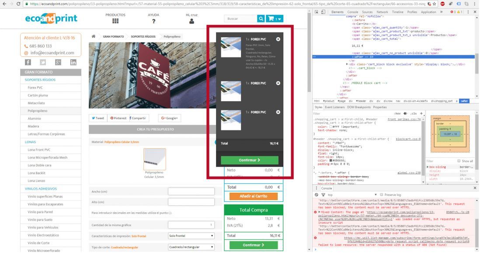Toggle the :hov element state
Image resolution: width=481 pixels, height=253 pixels.
[397, 113]
